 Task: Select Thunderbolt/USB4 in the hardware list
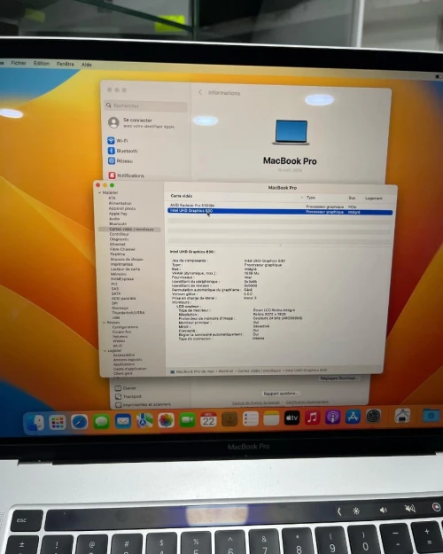click(128, 312)
